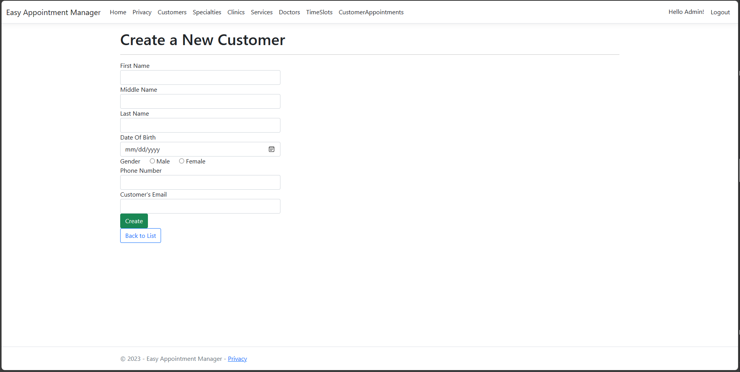Screen dimensions: 740x372
Task: Open the Privacy link in the footer
Action: (x=237, y=359)
